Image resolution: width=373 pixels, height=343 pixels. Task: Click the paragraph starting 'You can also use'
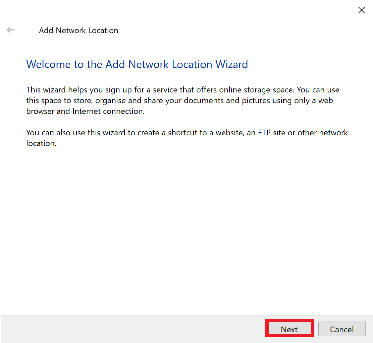(x=187, y=138)
